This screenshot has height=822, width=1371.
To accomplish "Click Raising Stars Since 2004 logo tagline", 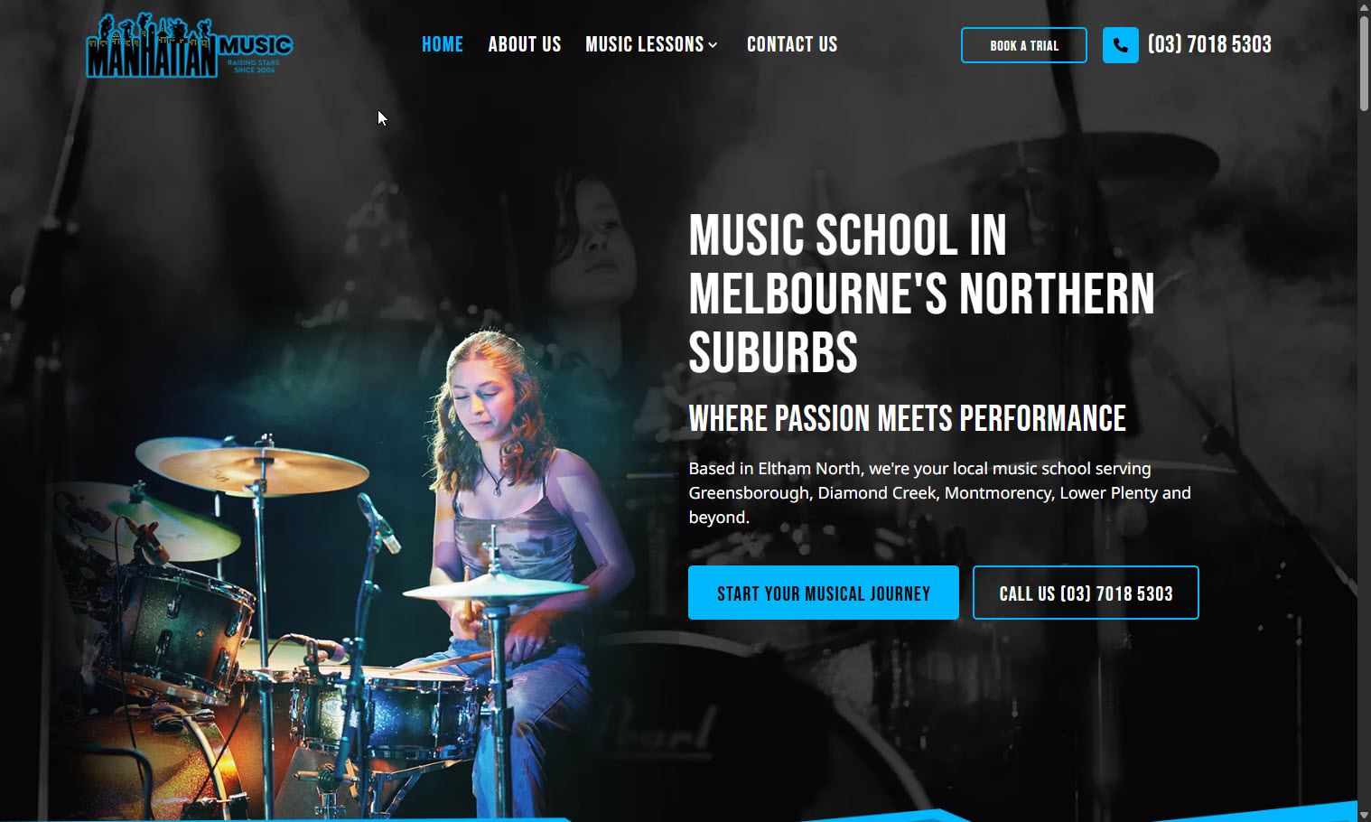I will [x=254, y=66].
